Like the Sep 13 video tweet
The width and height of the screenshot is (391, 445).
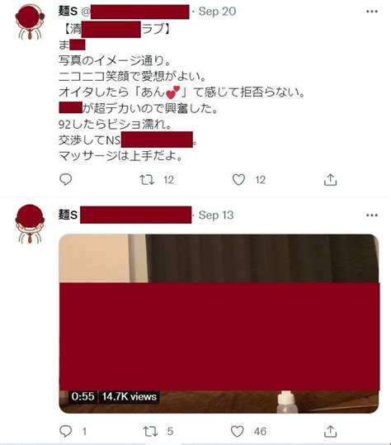[237, 431]
